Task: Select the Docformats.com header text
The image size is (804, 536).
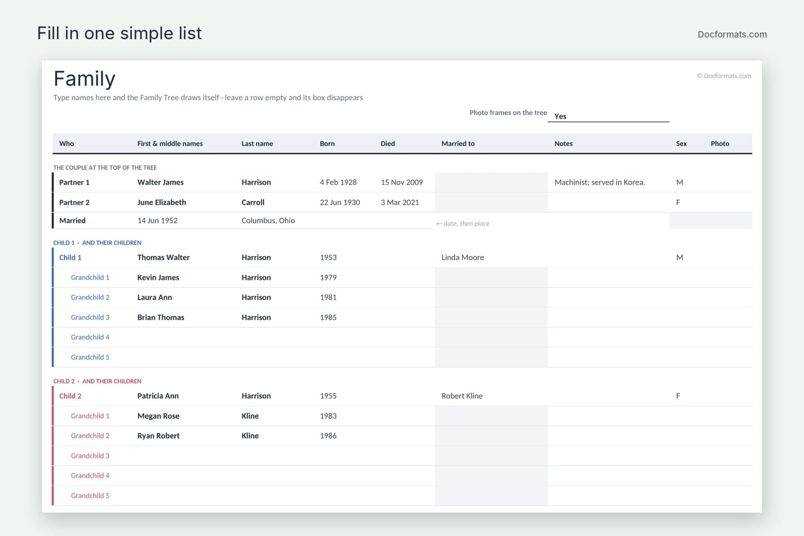Action: (732, 34)
